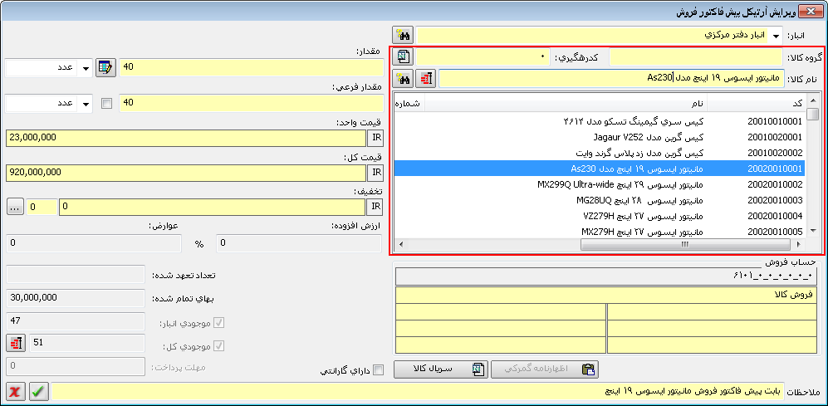Click the red sort icon beside item name
The height and width of the screenshot is (406, 828).
pyautogui.click(x=426, y=79)
